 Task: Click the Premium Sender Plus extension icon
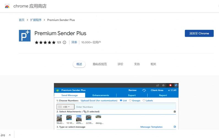coord(25,36)
